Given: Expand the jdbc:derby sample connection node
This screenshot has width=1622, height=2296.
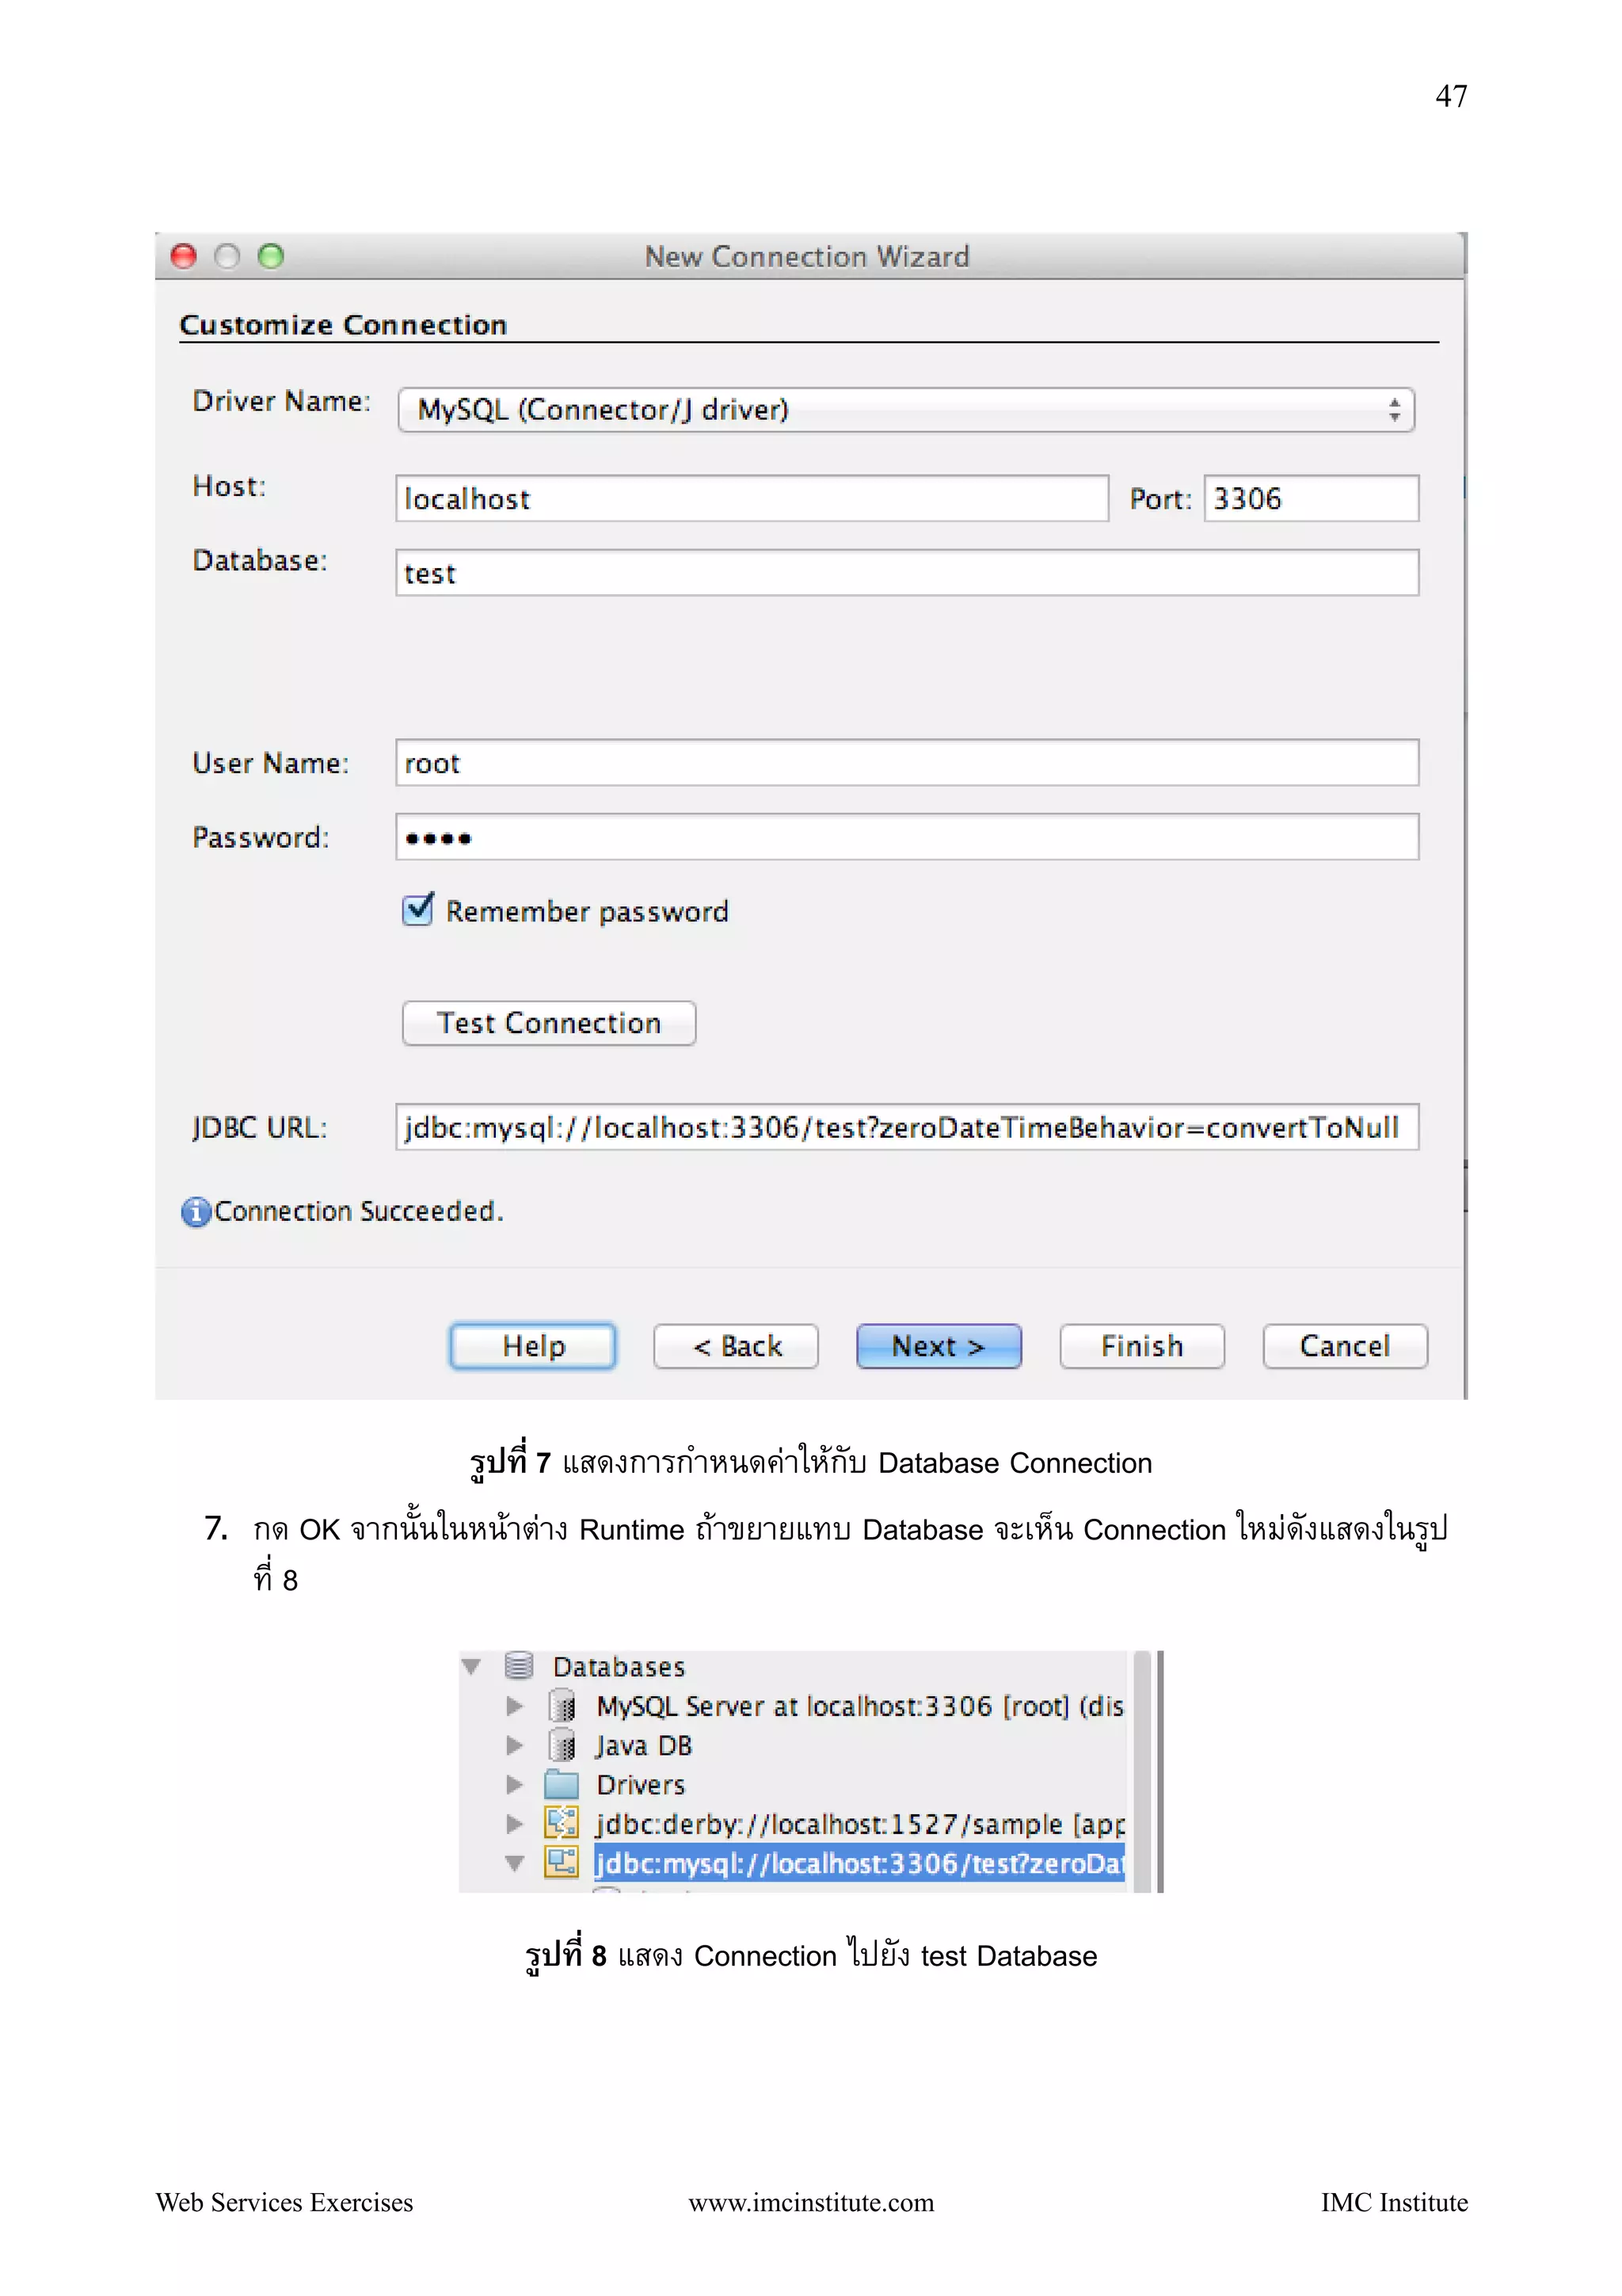Looking at the screenshot, I should click(x=515, y=1824).
